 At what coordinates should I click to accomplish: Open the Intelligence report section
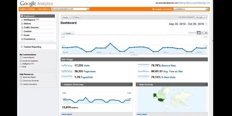tap(30, 20)
